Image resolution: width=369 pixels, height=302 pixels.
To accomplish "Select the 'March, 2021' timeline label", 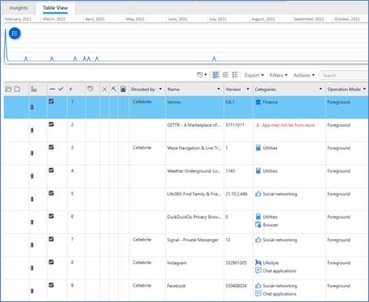I will tap(54, 19).
